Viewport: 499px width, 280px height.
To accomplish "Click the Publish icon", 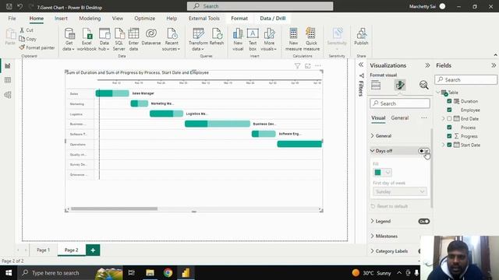I will [x=361, y=37].
